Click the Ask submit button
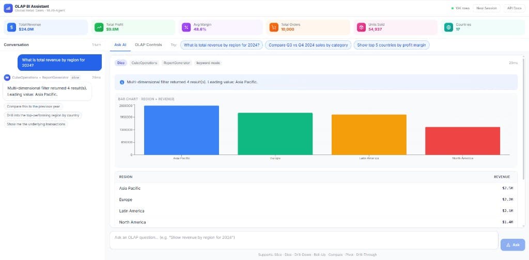Viewport: 529px width, 260px height. [513, 245]
